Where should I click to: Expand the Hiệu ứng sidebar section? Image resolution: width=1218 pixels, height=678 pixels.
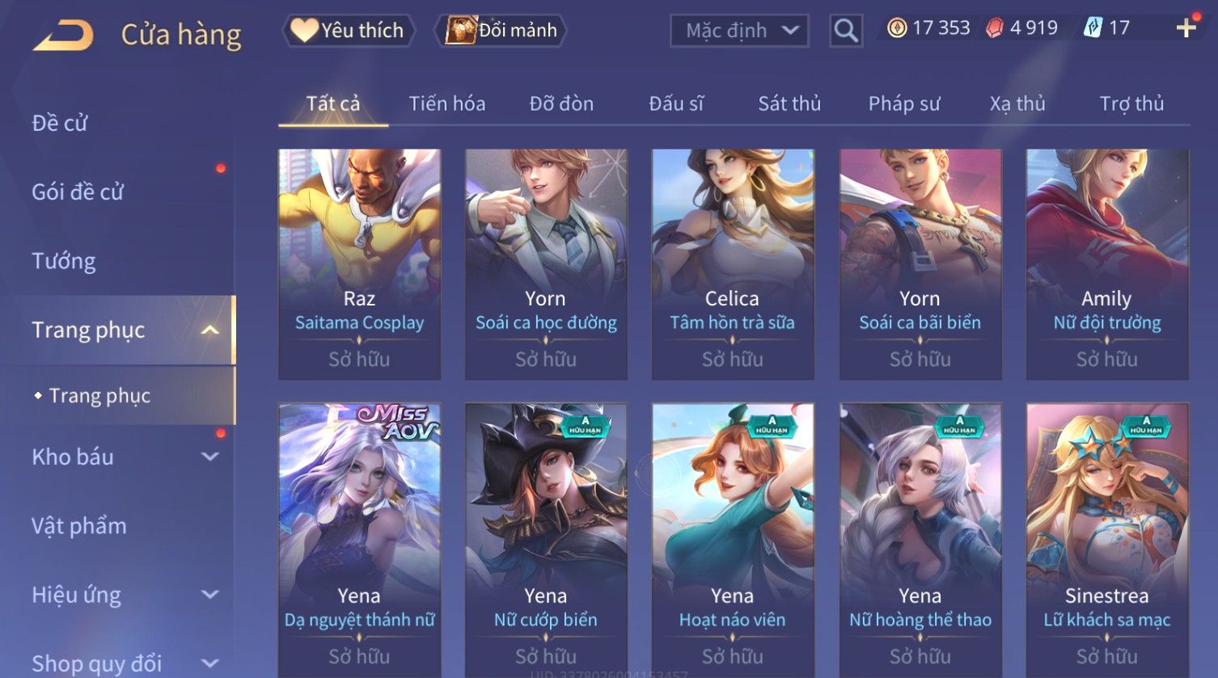209,595
